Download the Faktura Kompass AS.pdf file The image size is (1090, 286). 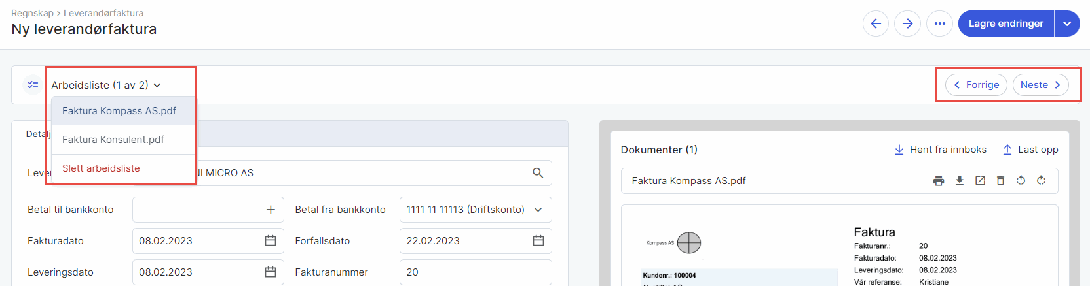point(960,181)
